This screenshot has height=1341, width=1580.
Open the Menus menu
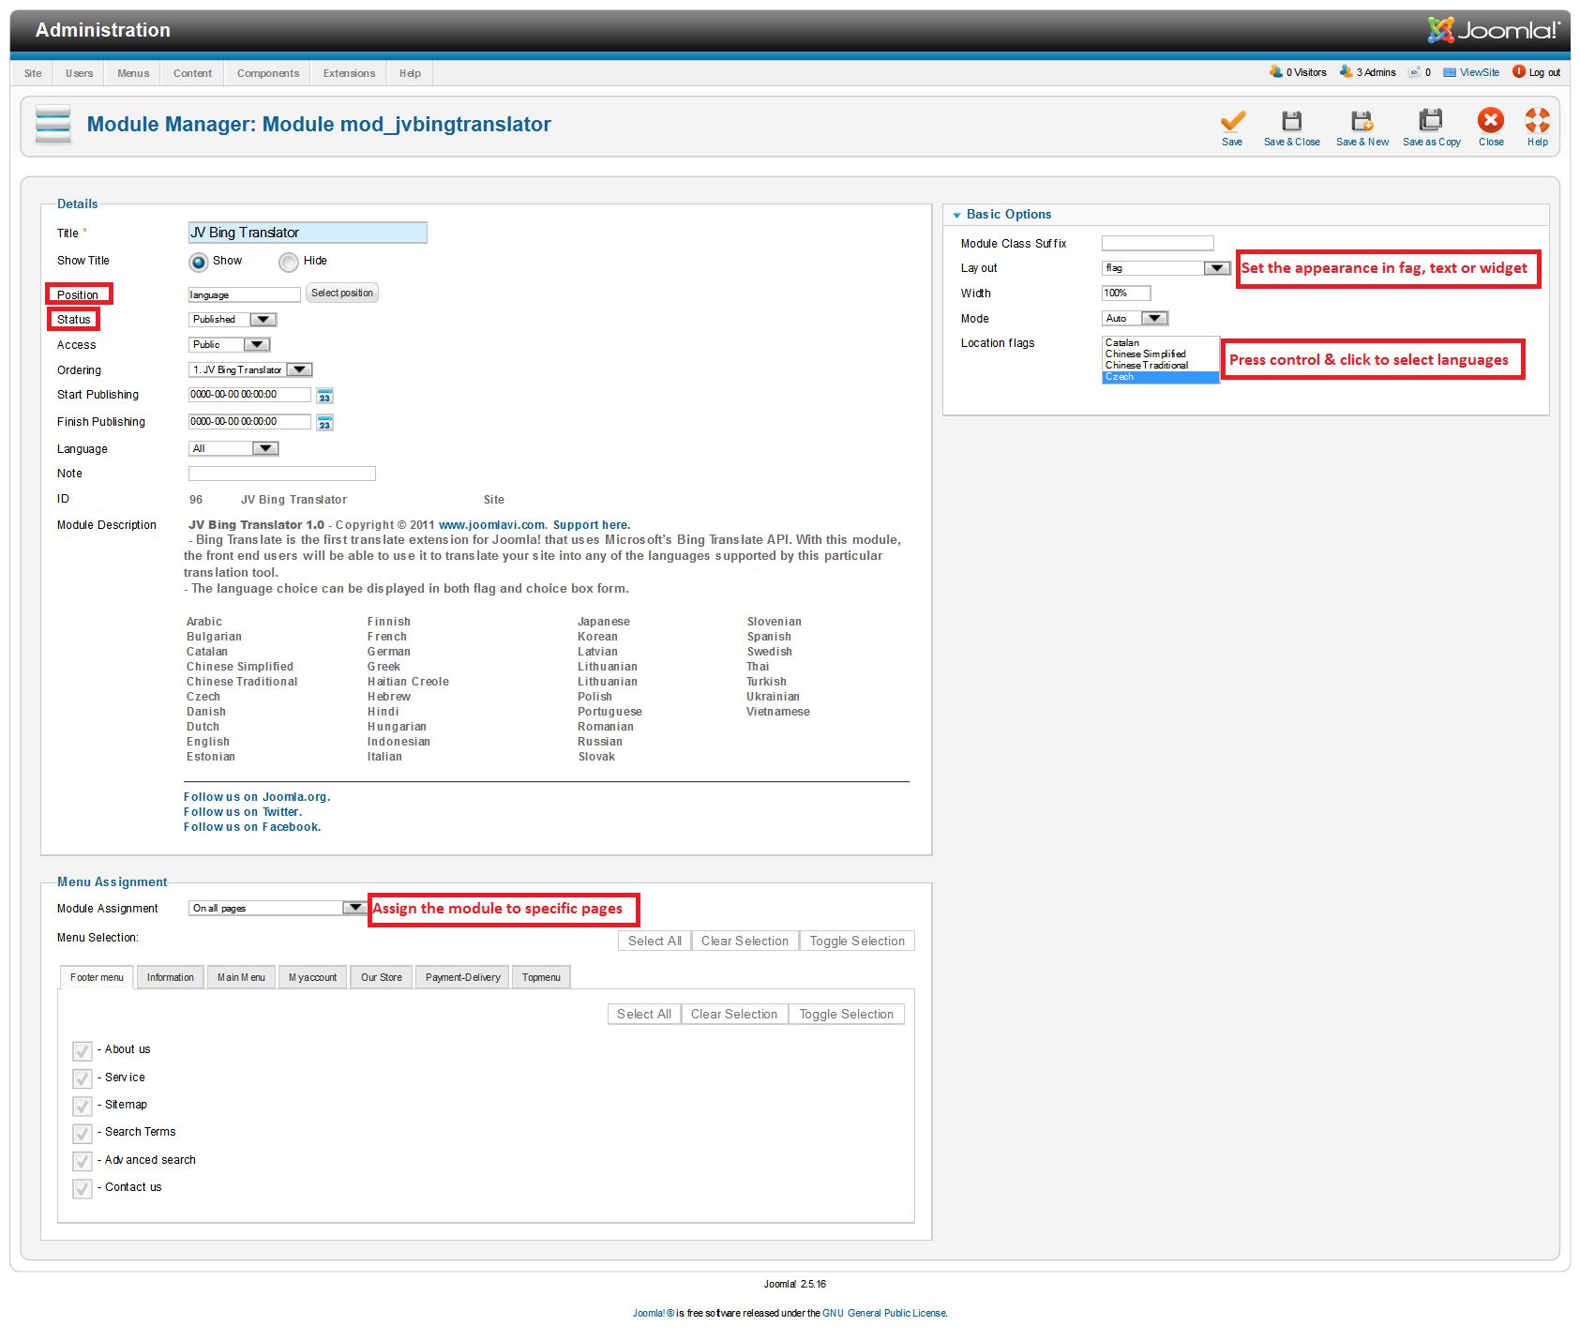click(x=133, y=73)
